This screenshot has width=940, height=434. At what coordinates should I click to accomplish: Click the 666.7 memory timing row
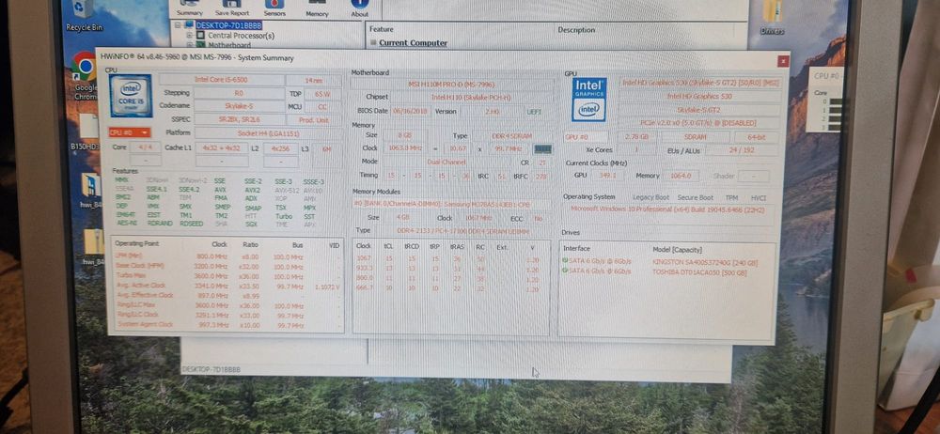[450, 289]
